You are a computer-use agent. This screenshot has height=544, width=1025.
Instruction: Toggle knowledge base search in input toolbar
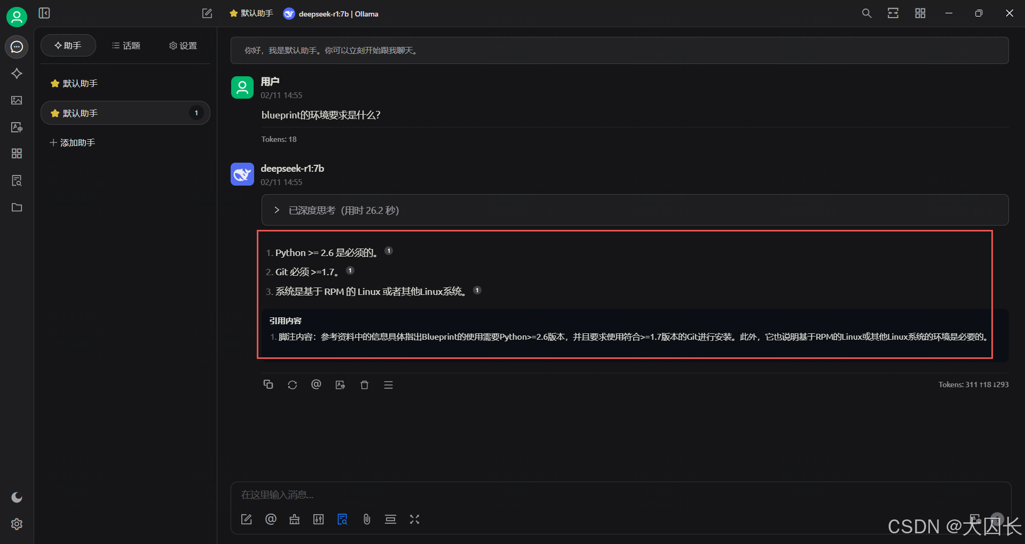pos(342,519)
